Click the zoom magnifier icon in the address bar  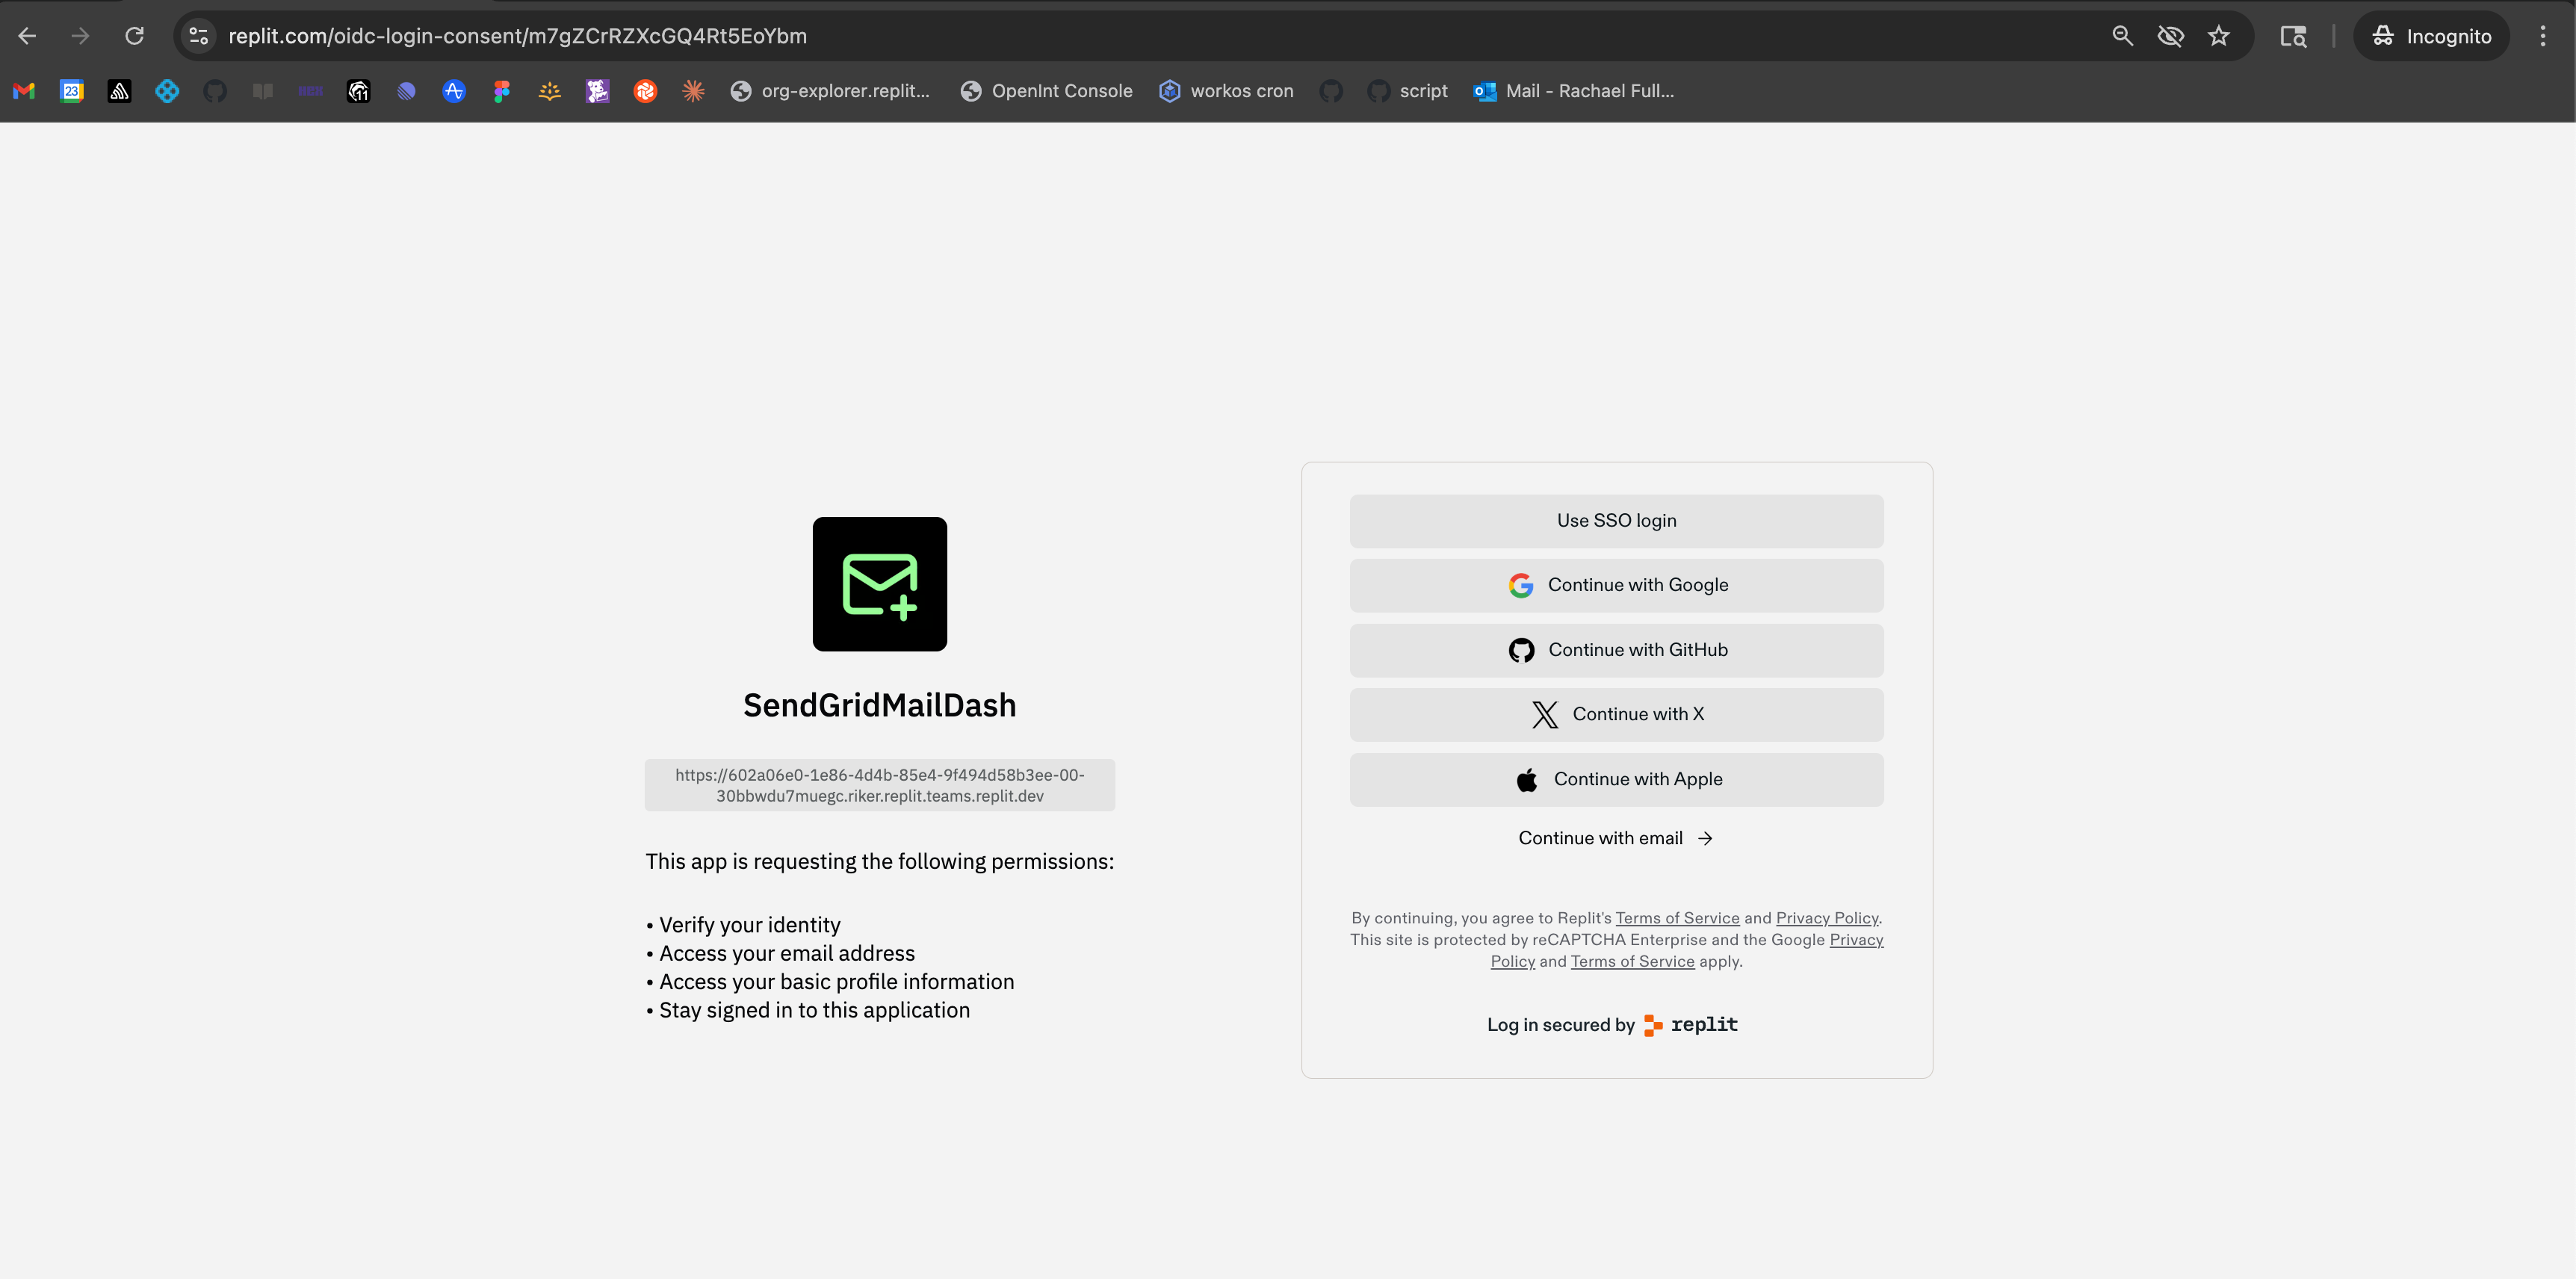click(2122, 36)
